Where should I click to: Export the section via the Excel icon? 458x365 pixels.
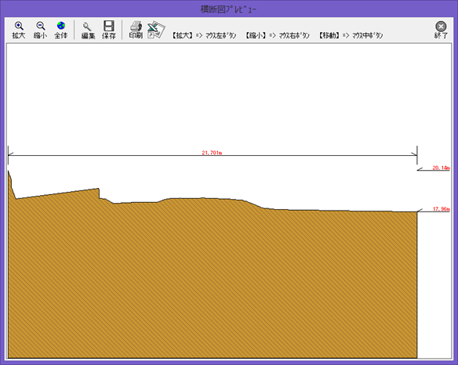point(156,30)
